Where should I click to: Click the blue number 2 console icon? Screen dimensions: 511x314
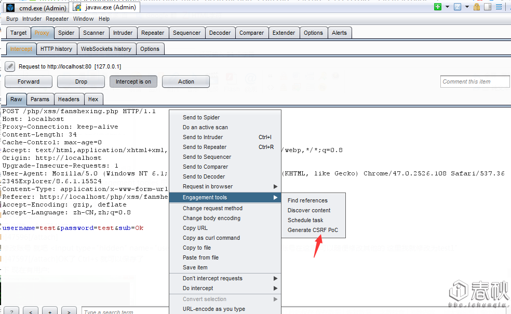(458, 7)
